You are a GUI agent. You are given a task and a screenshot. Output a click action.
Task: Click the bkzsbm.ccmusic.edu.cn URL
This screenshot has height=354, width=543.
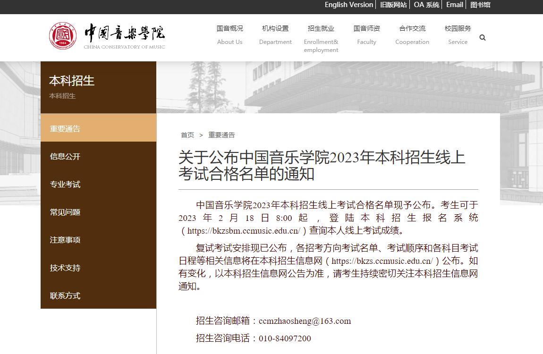(x=244, y=230)
